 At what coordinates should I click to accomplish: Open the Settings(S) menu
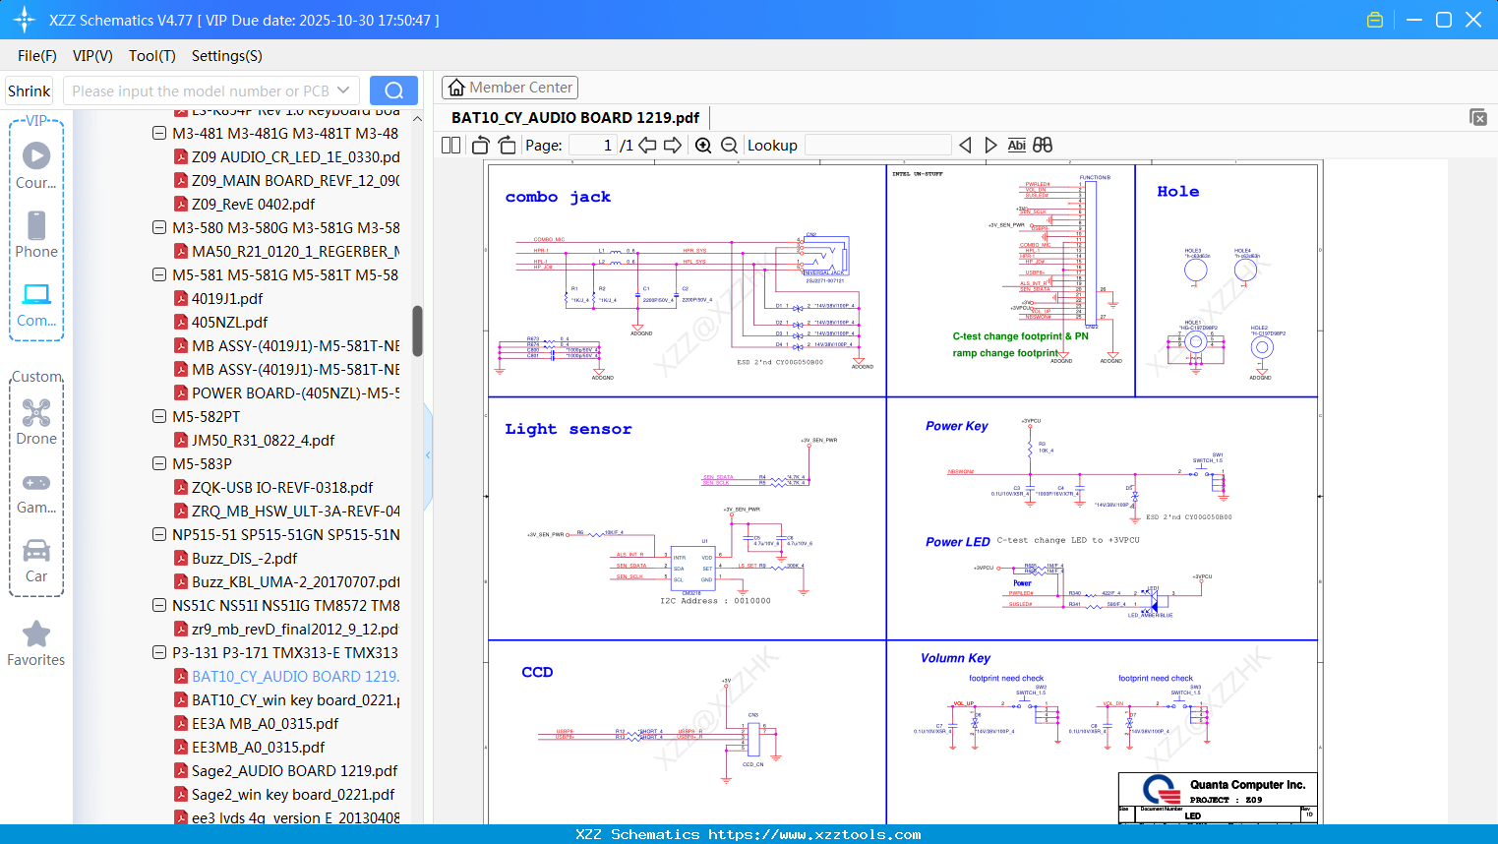pyautogui.click(x=226, y=56)
